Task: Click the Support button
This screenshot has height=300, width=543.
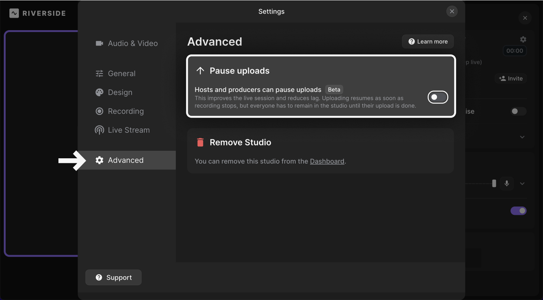Action: [x=114, y=277]
